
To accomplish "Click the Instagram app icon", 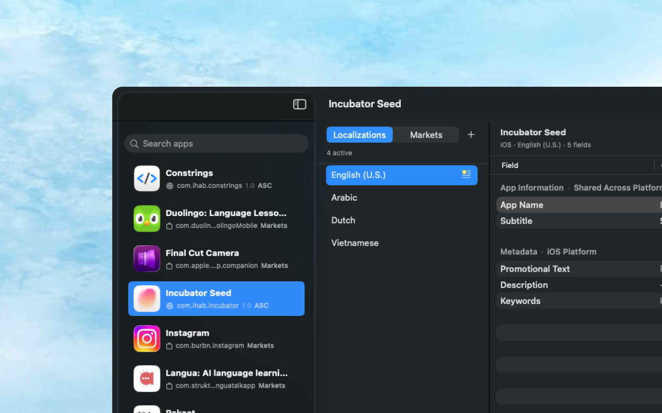I will [147, 339].
